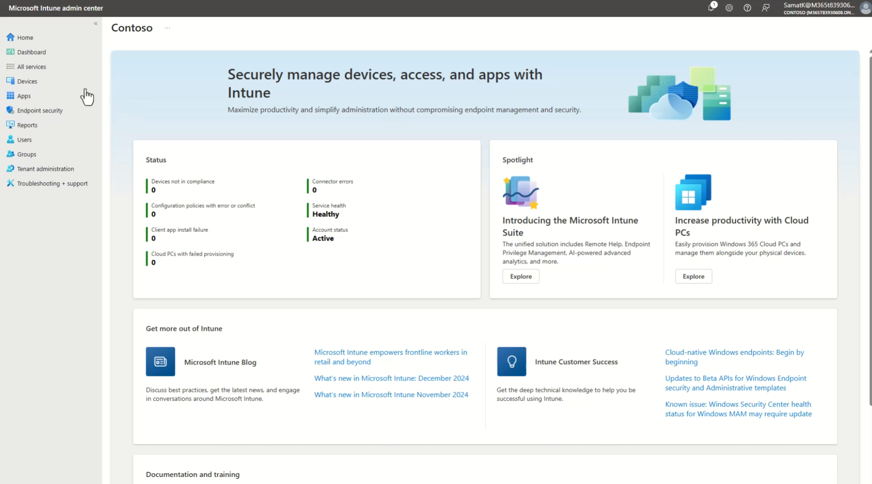Open Cloud-native Windows endpoints link
872x484 pixels.
[x=735, y=357]
